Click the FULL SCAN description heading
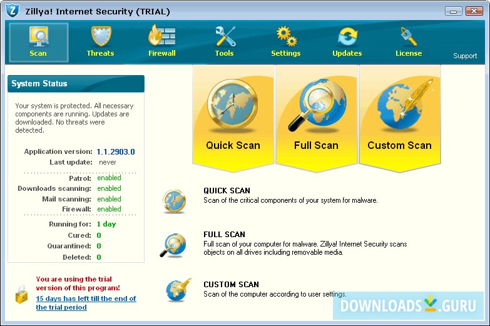Viewport: 490px width, 326px height. pos(225,235)
